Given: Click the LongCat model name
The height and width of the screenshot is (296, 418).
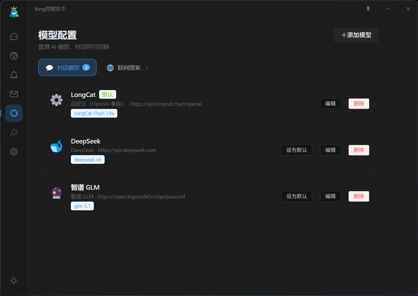Looking at the screenshot, I should coord(83,95).
